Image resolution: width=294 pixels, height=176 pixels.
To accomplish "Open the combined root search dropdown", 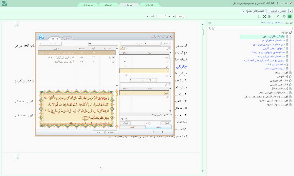I will coord(126,119).
